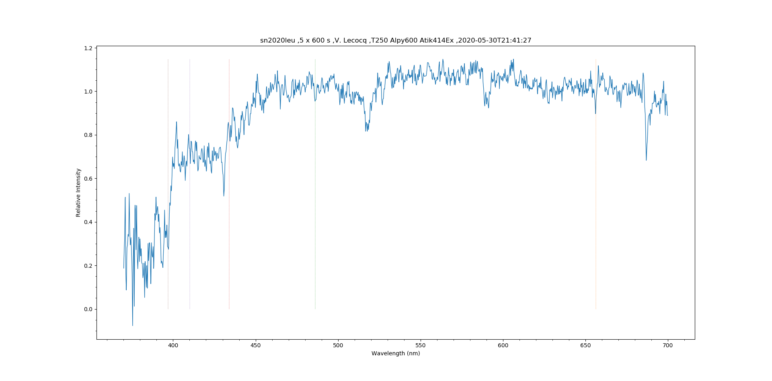Select the 550 x-axis tick label
Screen dimensions: 772x381
pos(420,345)
